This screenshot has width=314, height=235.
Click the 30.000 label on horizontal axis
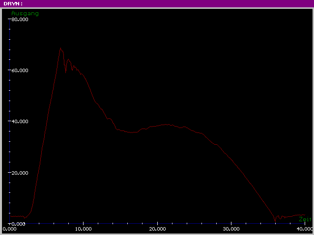[231, 229]
